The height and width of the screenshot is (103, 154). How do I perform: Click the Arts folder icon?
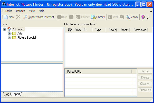(14, 33)
